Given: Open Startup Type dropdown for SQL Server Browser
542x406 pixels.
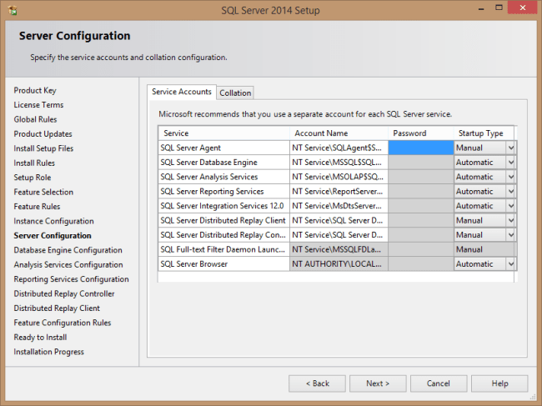Looking at the screenshot, I should [510, 263].
